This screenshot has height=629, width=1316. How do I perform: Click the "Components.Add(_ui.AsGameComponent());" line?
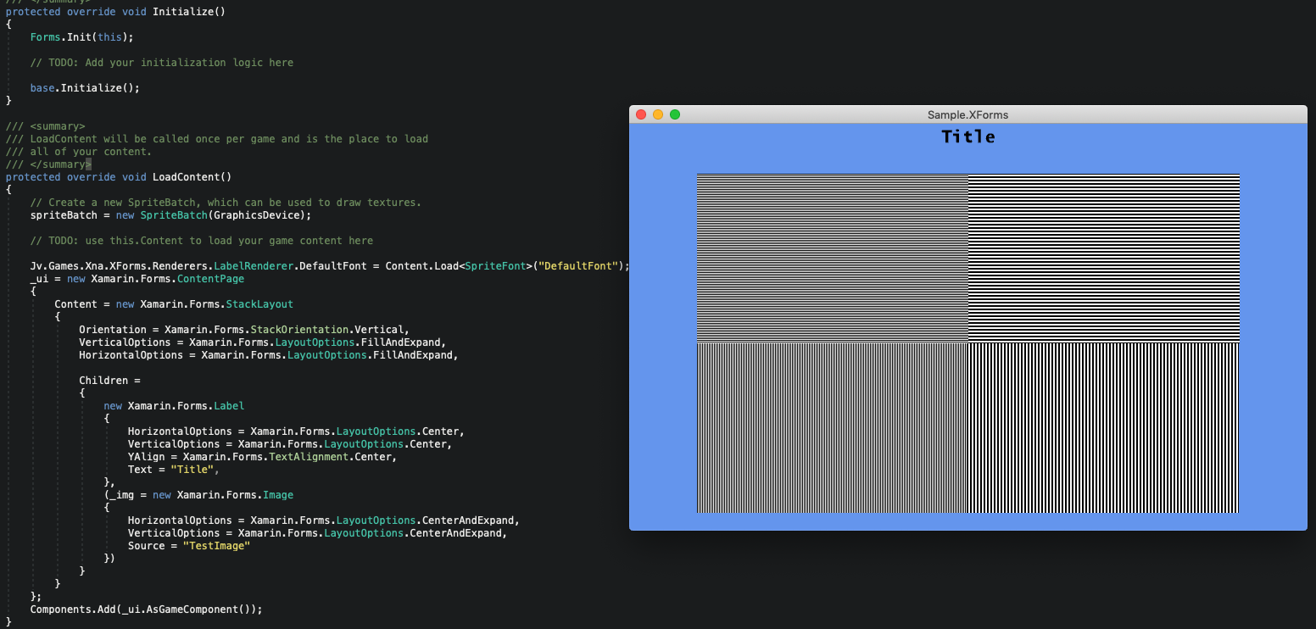click(x=146, y=610)
